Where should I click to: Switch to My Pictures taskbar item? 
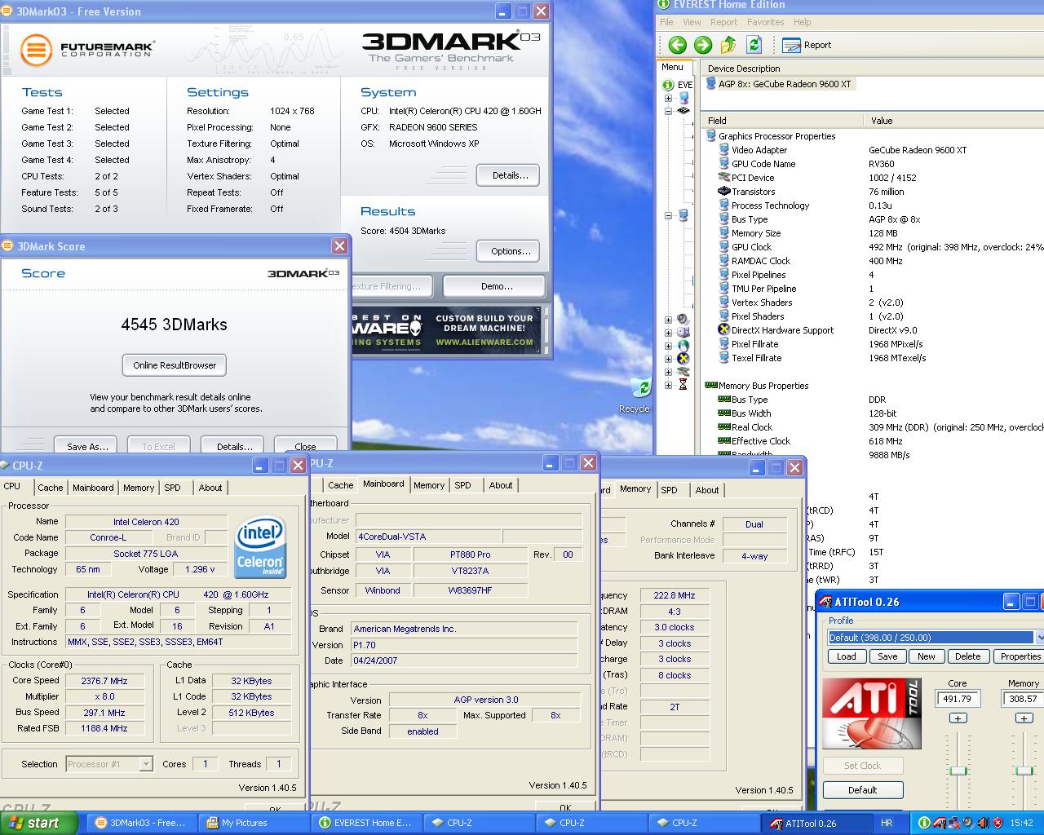254,823
